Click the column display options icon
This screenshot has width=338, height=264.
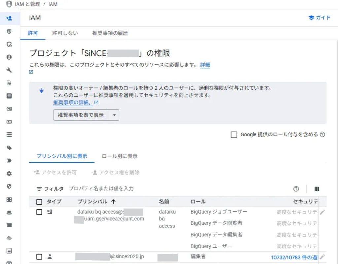click(317, 189)
